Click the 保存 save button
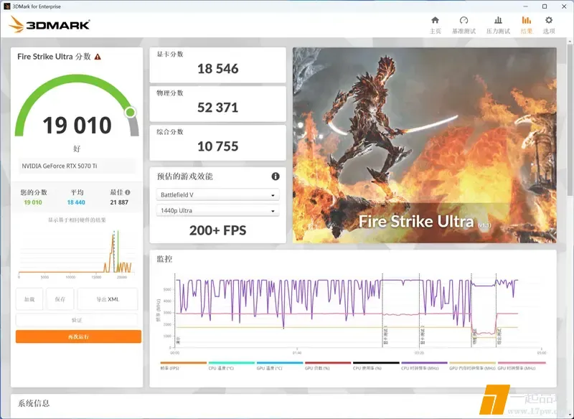 click(60, 299)
